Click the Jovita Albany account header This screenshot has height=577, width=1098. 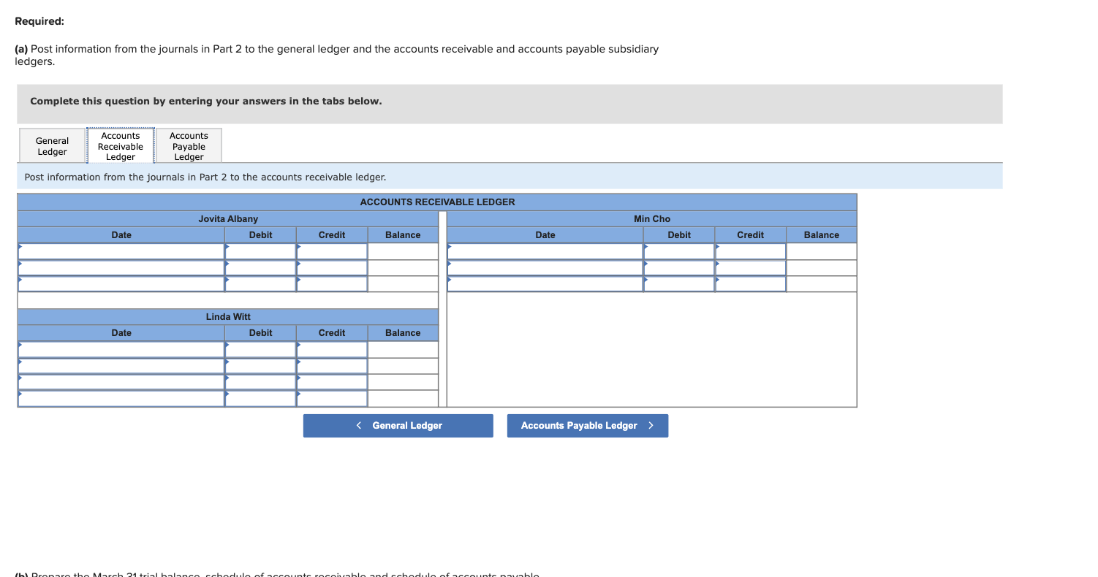click(228, 219)
